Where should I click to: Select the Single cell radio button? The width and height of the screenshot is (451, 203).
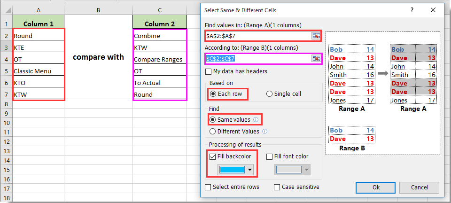pyautogui.click(x=269, y=94)
